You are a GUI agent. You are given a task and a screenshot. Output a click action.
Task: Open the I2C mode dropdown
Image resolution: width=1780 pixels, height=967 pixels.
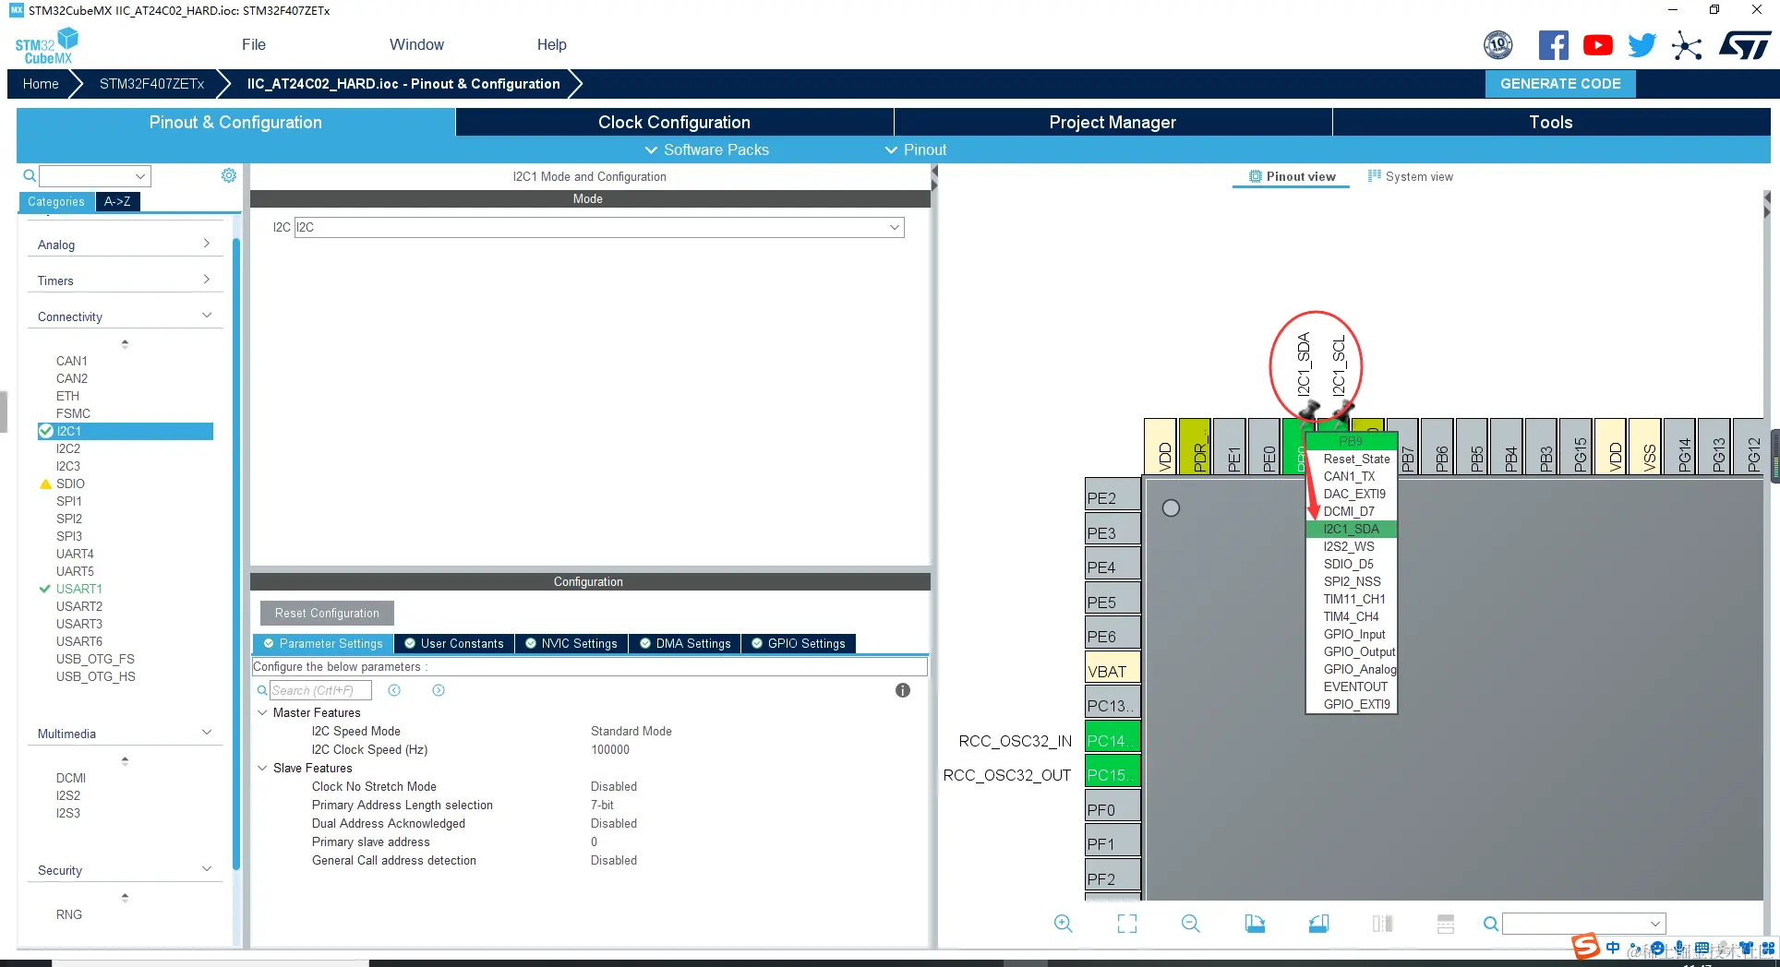[895, 227]
